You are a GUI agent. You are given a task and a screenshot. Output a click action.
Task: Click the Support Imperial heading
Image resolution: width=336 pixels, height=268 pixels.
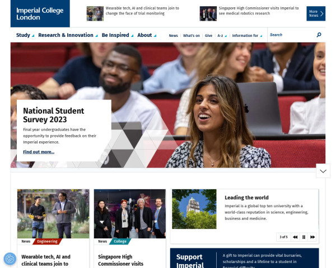click(x=190, y=261)
